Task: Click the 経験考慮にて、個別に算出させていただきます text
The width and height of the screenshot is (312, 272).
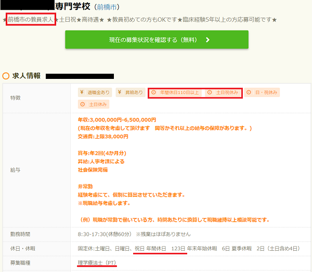Action: (x=132, y=195)
